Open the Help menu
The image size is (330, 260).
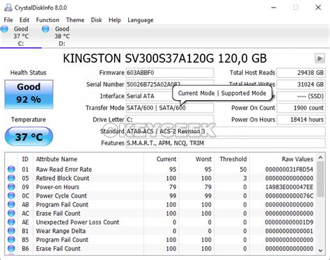115,20
